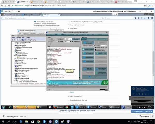Viewport: 155px width, 124px height.
Task: Open TeamViewer on host taskbar
Action: [56, 121]
